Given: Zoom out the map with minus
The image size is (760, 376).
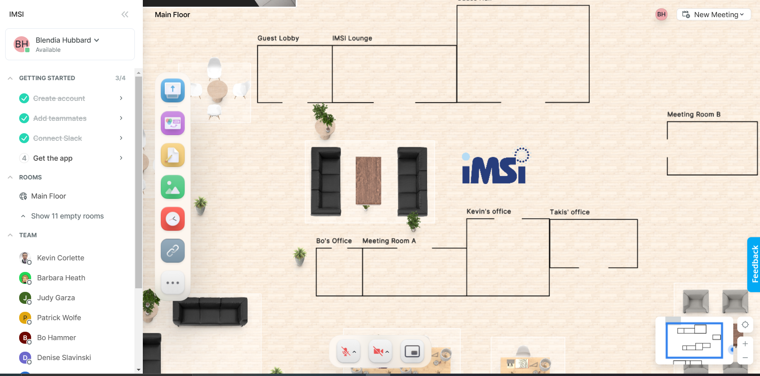Looking at the screenshot, I should (745, 358).
